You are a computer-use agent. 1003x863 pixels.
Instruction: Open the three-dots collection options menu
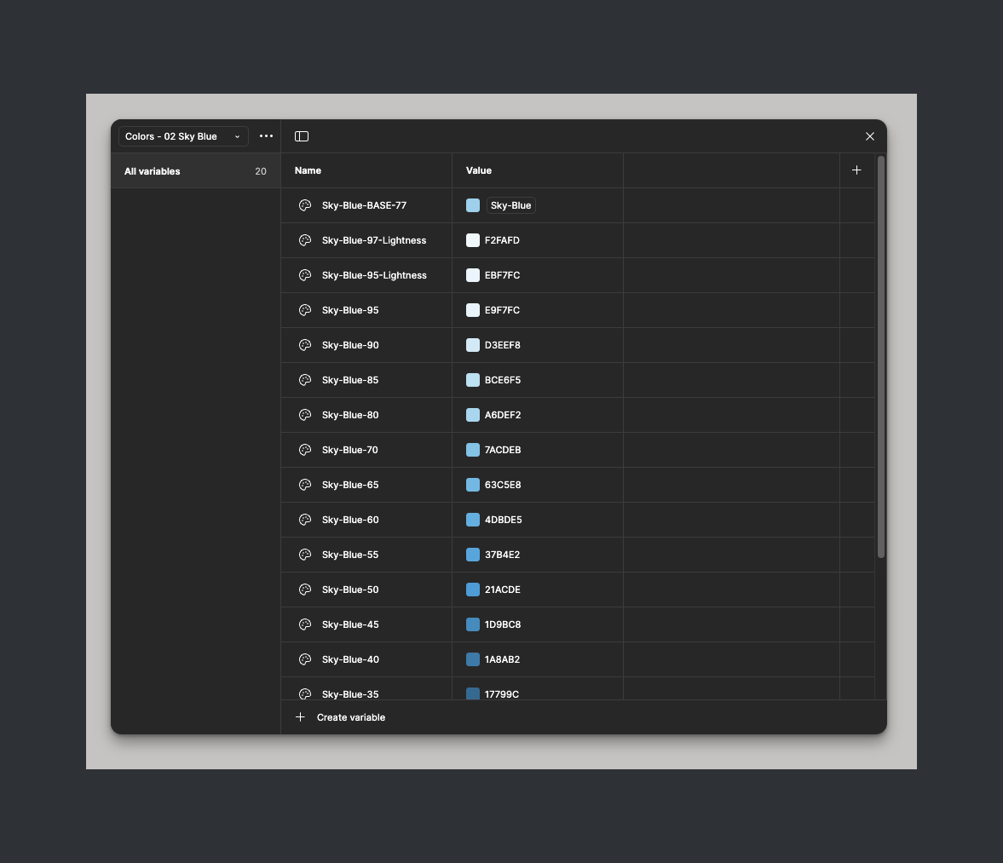267,136
